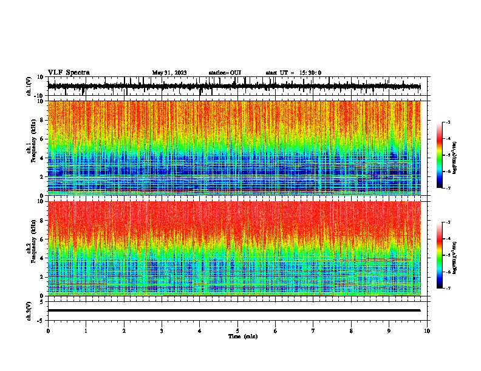Click the 'start UT = 15:30:0' text
Screen dimensions: 481x371
[x=293, y=73]
